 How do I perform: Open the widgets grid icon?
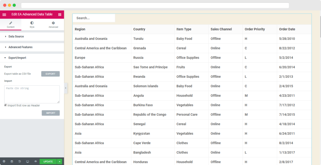tap(60, 14)
